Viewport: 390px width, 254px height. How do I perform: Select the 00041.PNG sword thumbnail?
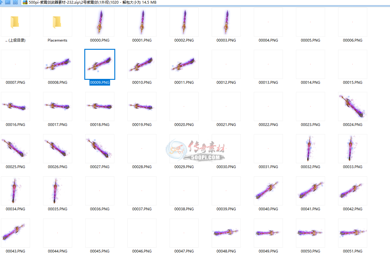[x=311, y=191]
